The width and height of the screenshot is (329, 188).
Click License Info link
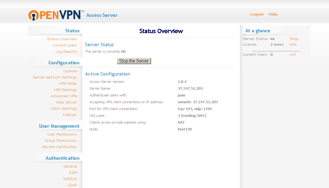(x=293, y=45)
